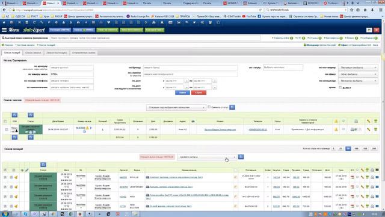Viewport: 385px width, 217px height.
Task: Click the warning triangle in order row
Action: tap(336, 130)
